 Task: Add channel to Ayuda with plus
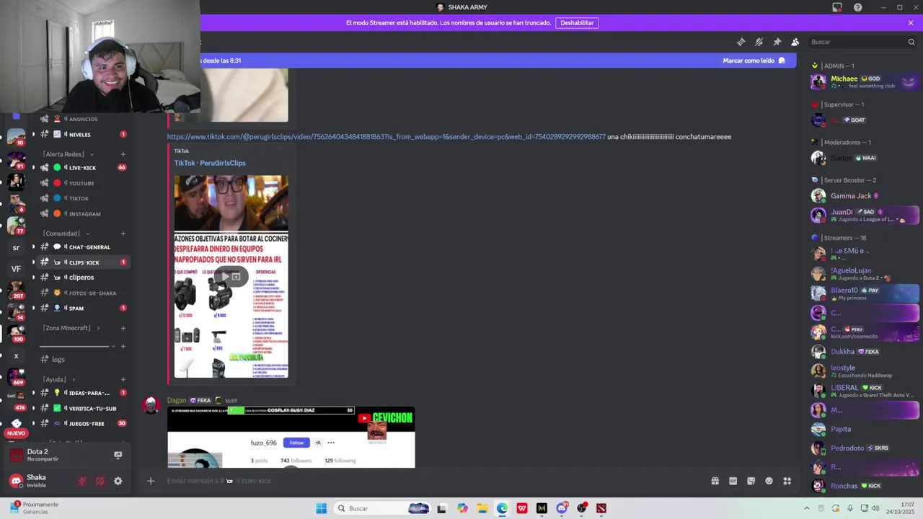(123, 379)
